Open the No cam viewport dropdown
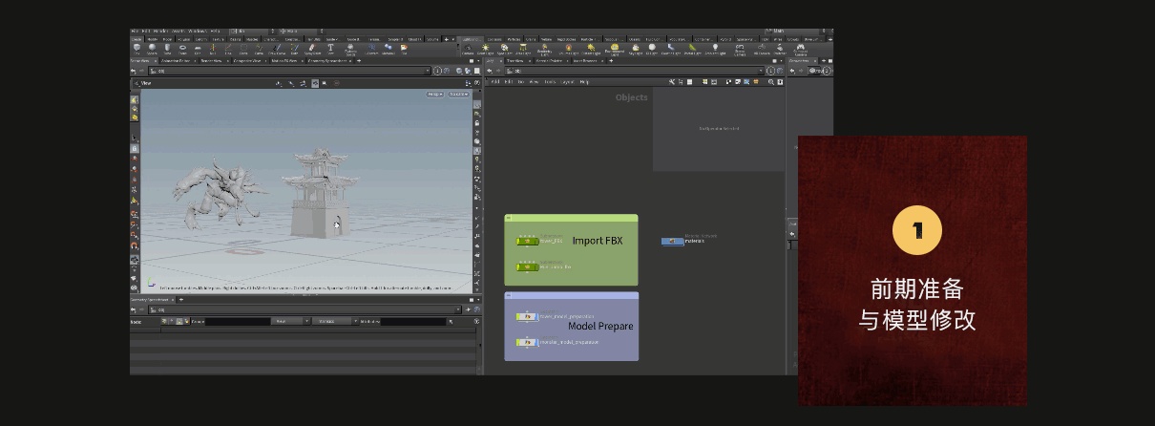1155x426 pixels. 459,94
